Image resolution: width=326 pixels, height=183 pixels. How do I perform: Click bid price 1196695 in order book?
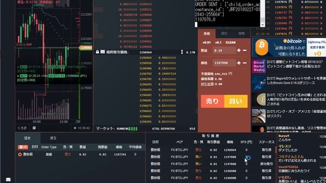[146, 84]
